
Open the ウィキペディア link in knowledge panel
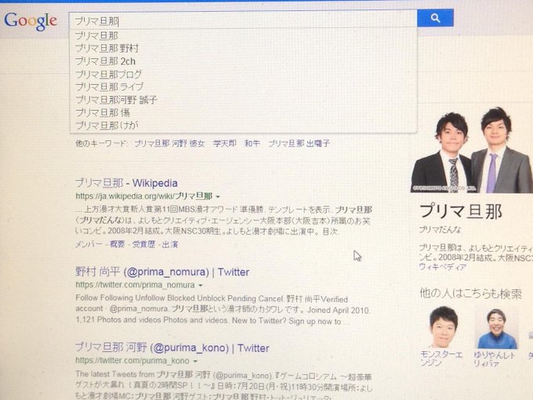click(x=442, y=267)
